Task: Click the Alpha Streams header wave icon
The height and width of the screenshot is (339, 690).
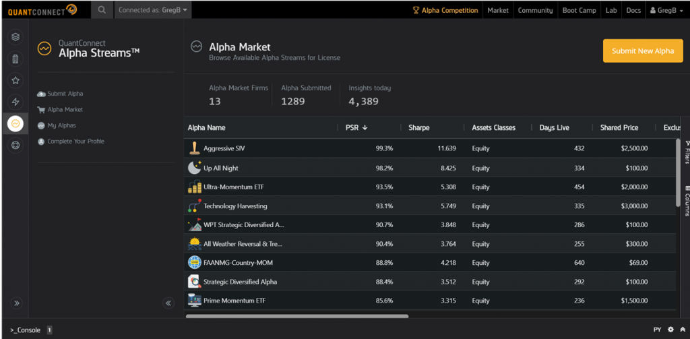Action: tap(44, 48)
